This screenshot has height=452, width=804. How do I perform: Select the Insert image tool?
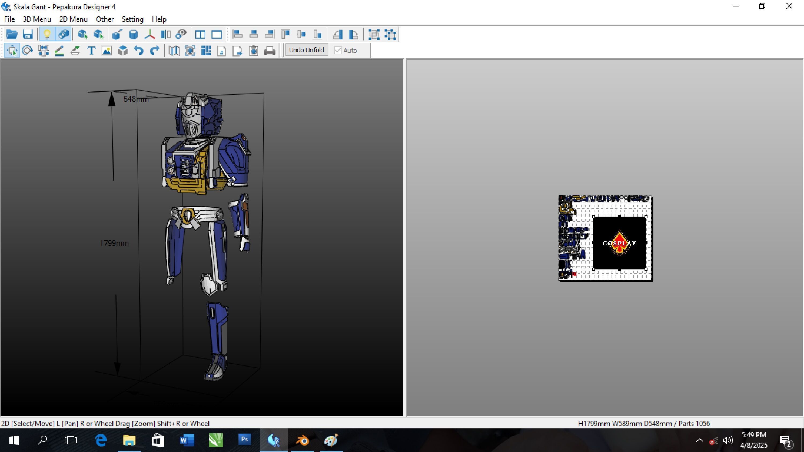pos(107,50)
